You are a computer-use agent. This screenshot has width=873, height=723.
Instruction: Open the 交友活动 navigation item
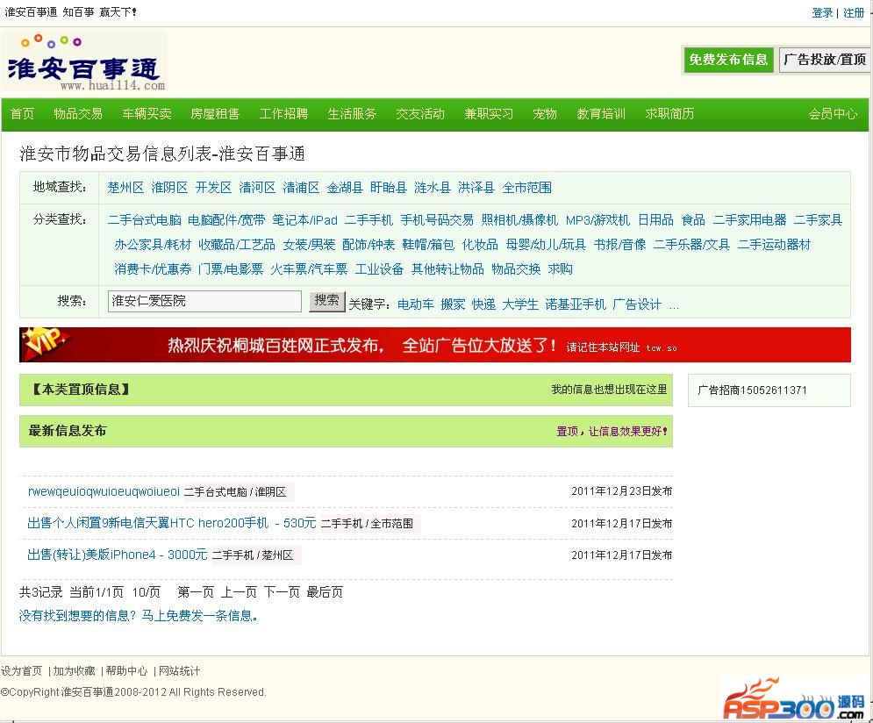point(420,114)
